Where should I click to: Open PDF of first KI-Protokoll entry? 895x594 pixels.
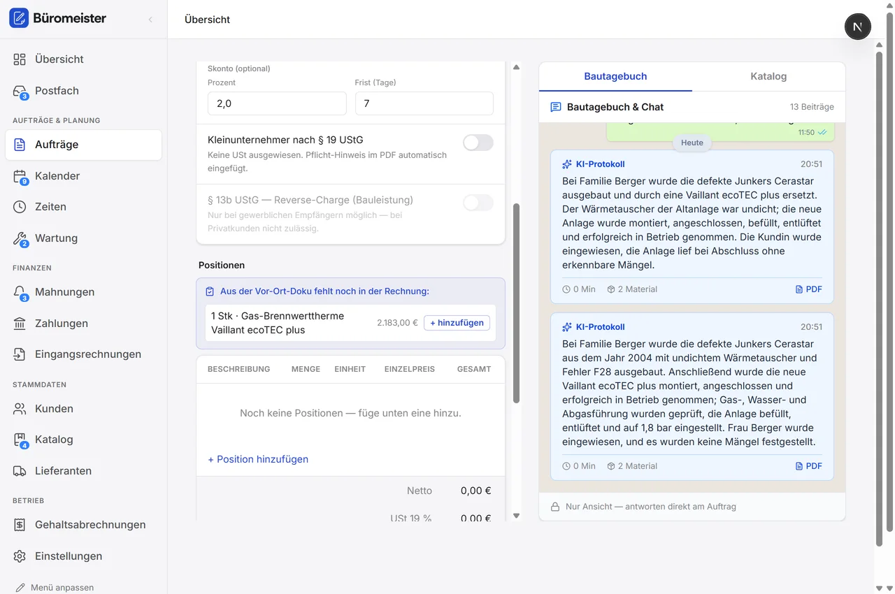[x=809, y=289]
